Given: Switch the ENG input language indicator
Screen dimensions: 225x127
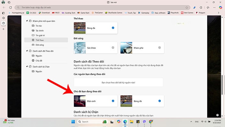Looking at the screenshot, I should click(x=197, y=122).
